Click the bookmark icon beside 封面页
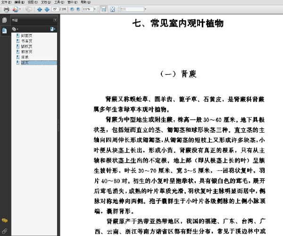 [x=18, y=35]
